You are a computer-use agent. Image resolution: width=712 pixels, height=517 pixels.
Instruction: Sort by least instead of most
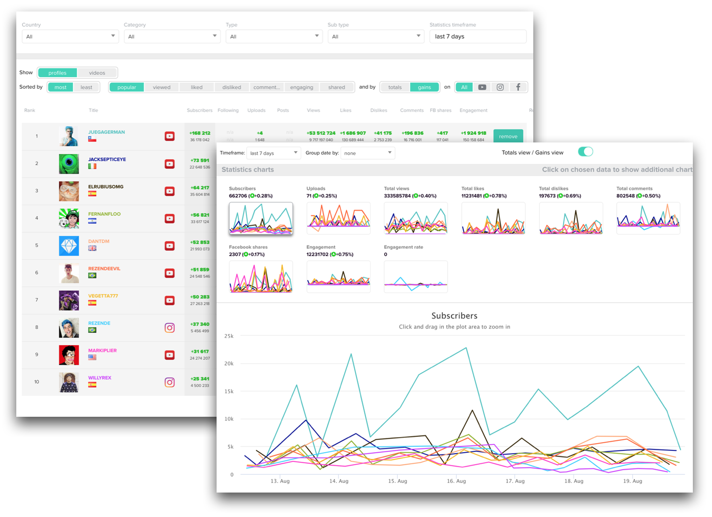tap(86, 87)
